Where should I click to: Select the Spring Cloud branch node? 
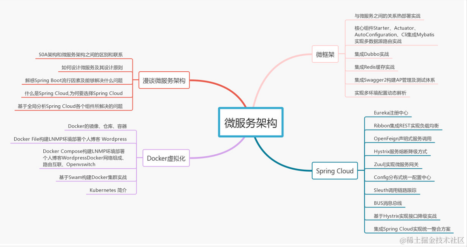(335, 171)
